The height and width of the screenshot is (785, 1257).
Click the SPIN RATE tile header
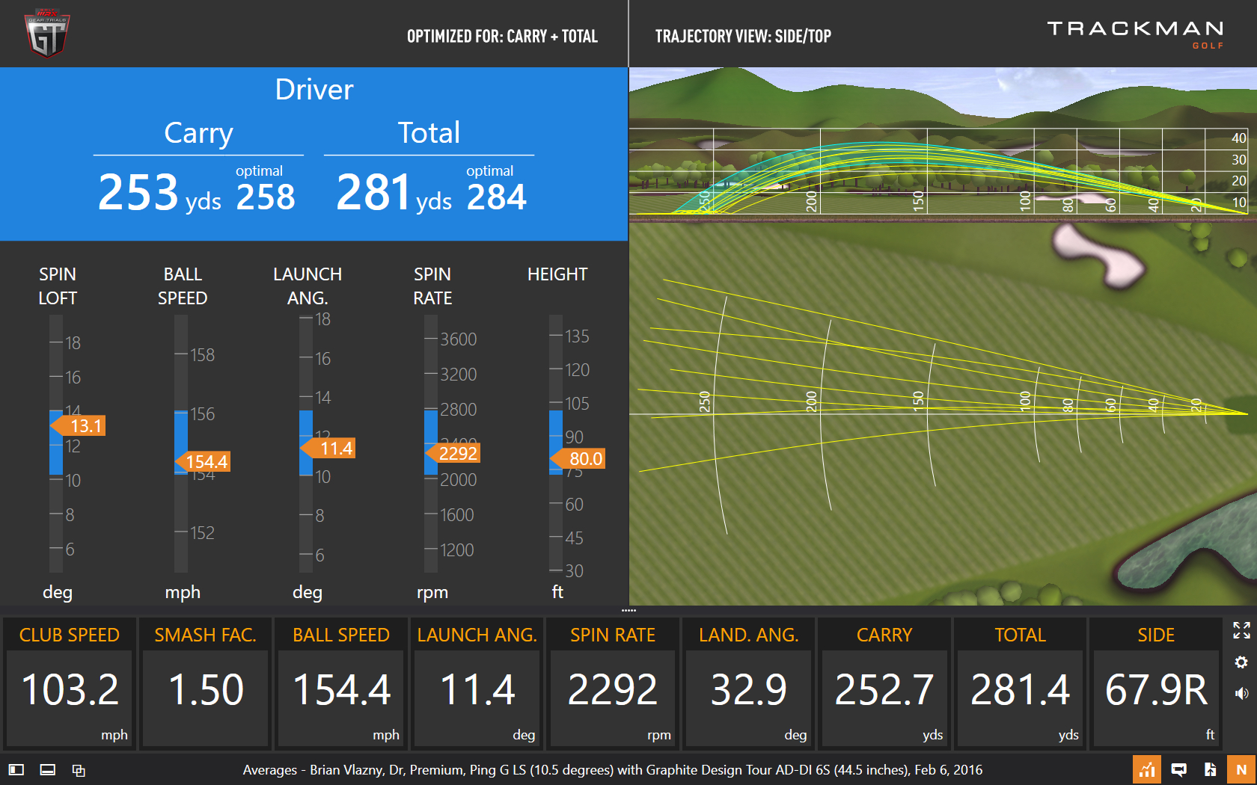613,635
